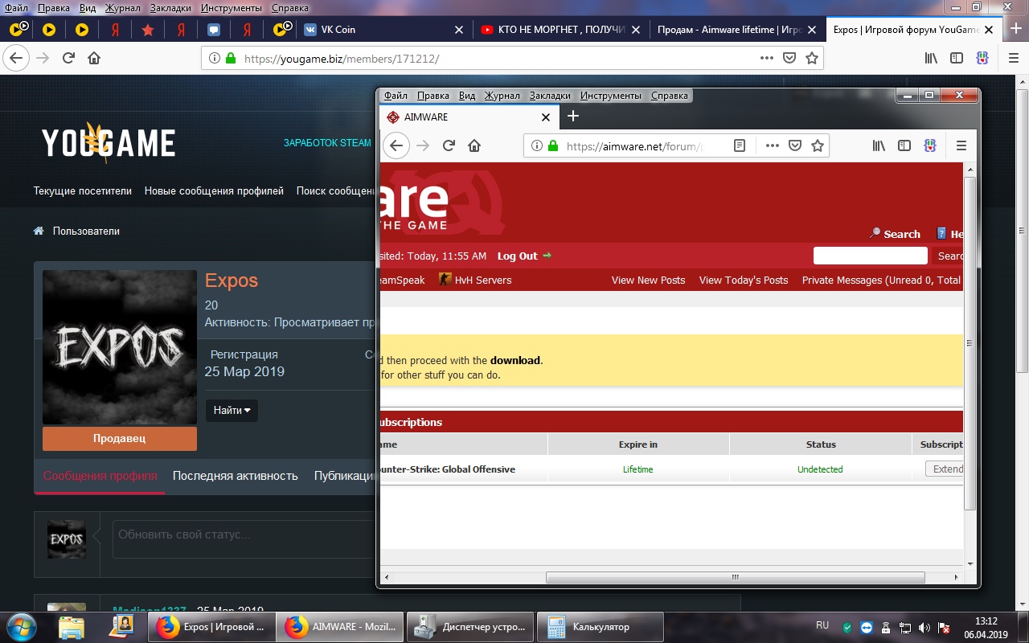This screenshot has width=1029, height=643.
Task: Click vertical scrollbar thumb in AIMWARE window
Action: tap(970, 343)
